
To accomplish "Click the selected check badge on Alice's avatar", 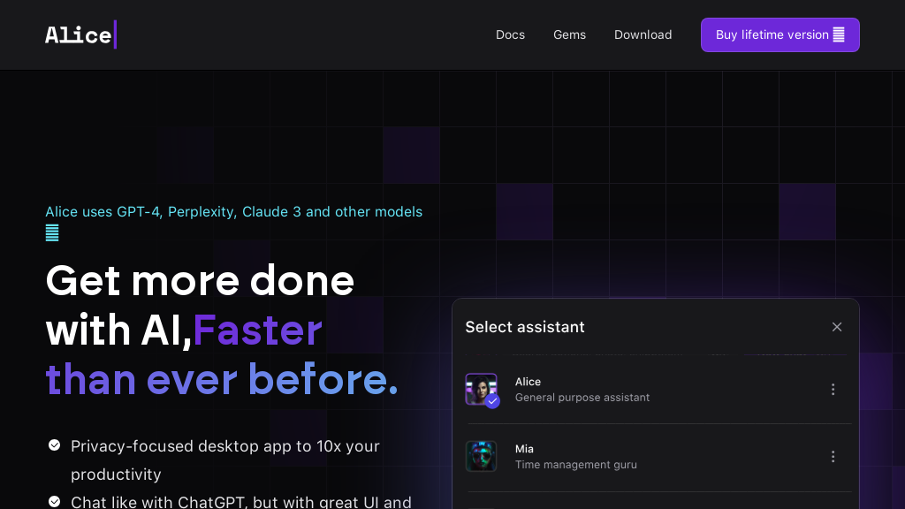I will click(492, 401).
